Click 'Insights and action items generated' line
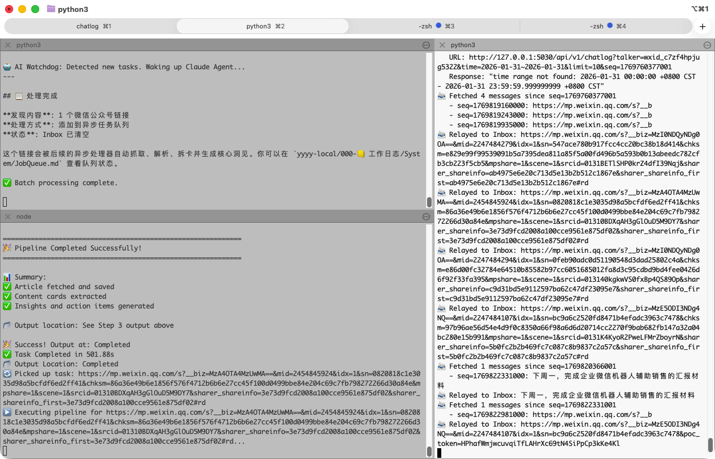The width and height of the screenshot is (715, 459). tap(78, 306)
